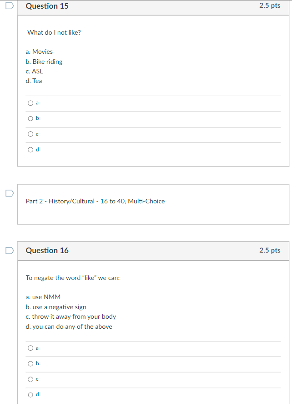292x404 pixels.
Task: Select answer a for Question 15
Action: click(x=30, y=103)
